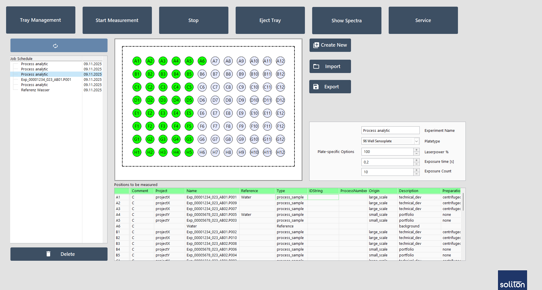542x290 pixels.
Task: Click the trash icon on Delete button
Action: pos(48,254)
